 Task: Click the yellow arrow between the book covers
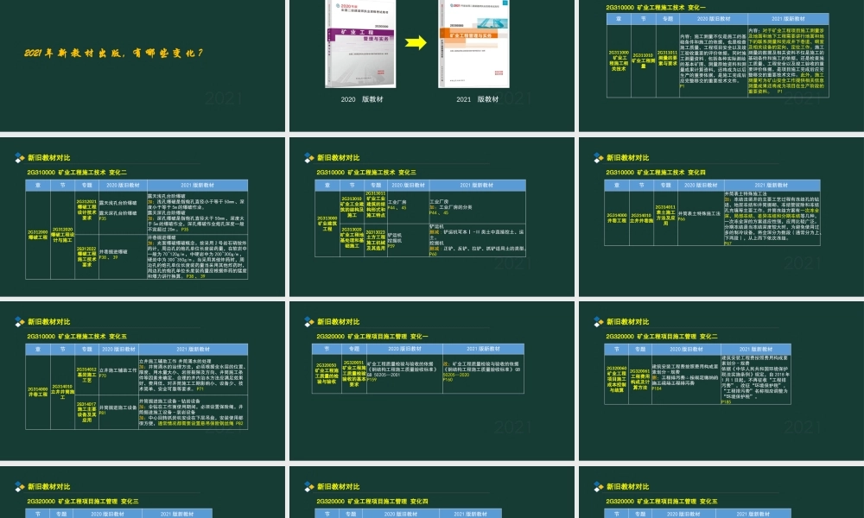coord(417,43)
